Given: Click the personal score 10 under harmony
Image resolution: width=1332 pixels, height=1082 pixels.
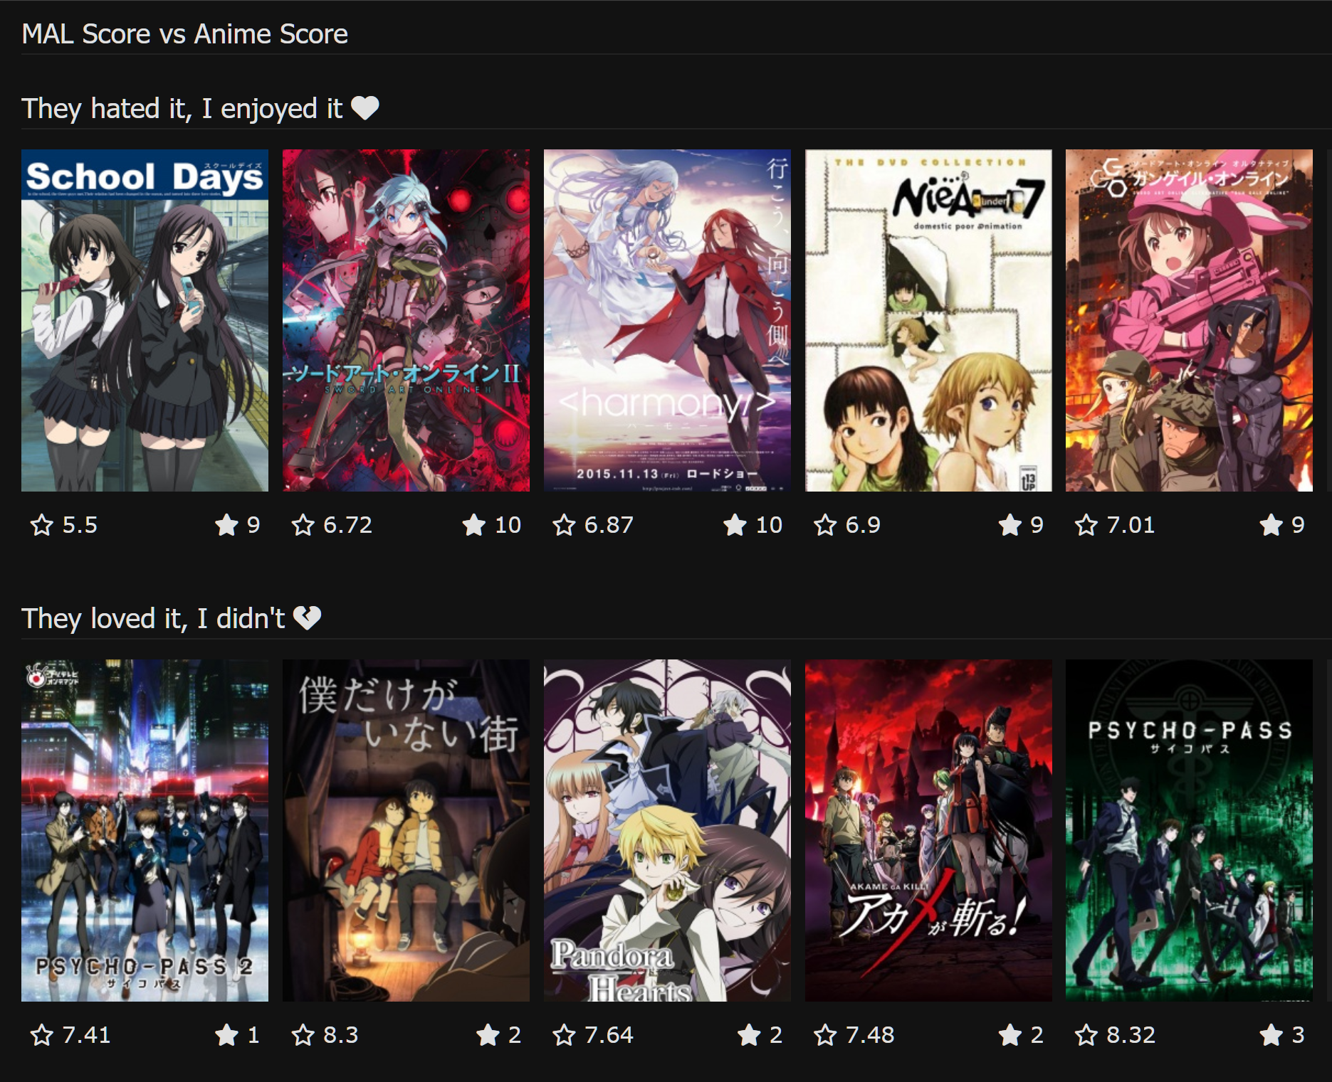Looking at the screenshot, I should [770, 525].
